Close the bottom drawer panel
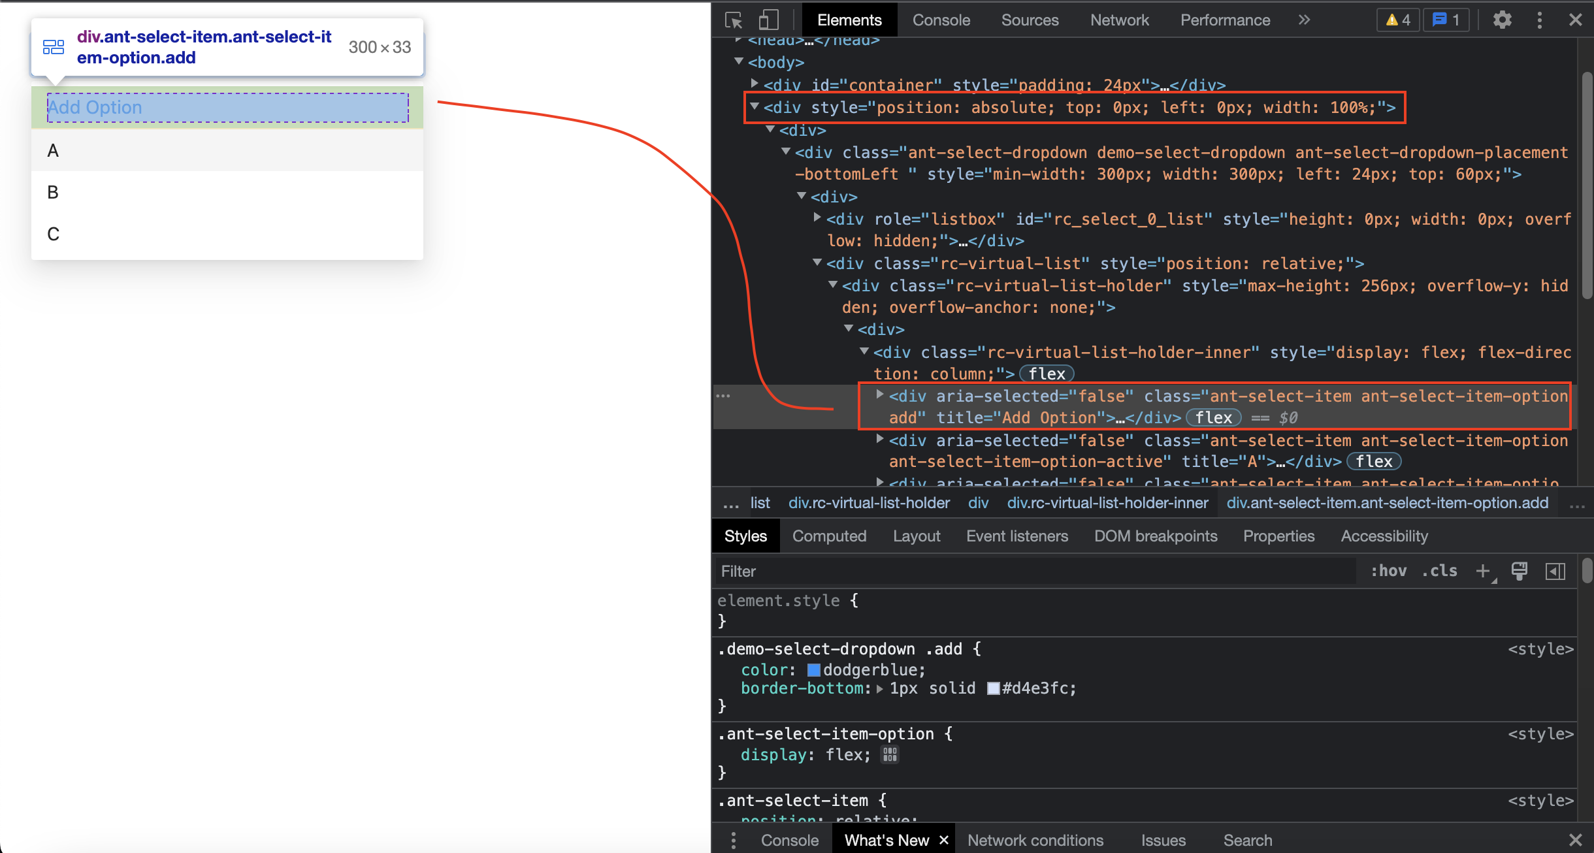 1576,840
